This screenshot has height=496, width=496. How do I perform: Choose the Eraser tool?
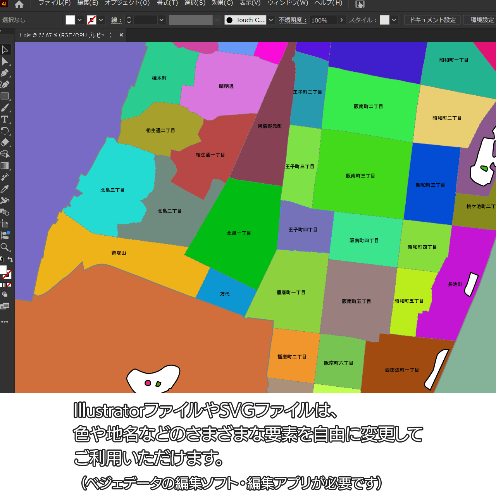[x=5, y=143]
